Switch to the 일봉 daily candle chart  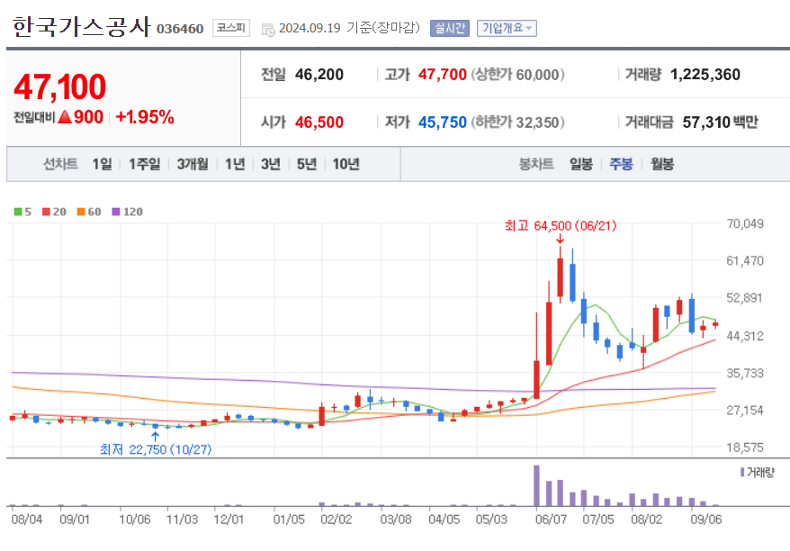(x=581, y=164)
